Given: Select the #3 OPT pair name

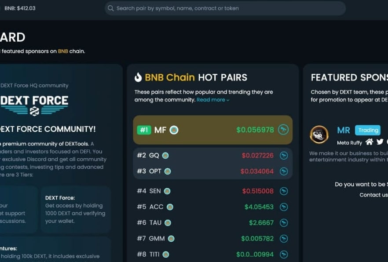Looking at the screenshot, I should click(x=155, y=171).
